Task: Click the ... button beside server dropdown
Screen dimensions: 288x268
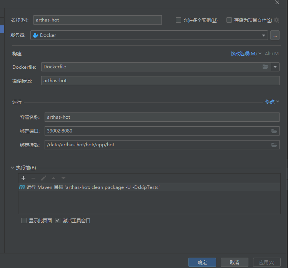Action: 275,35
